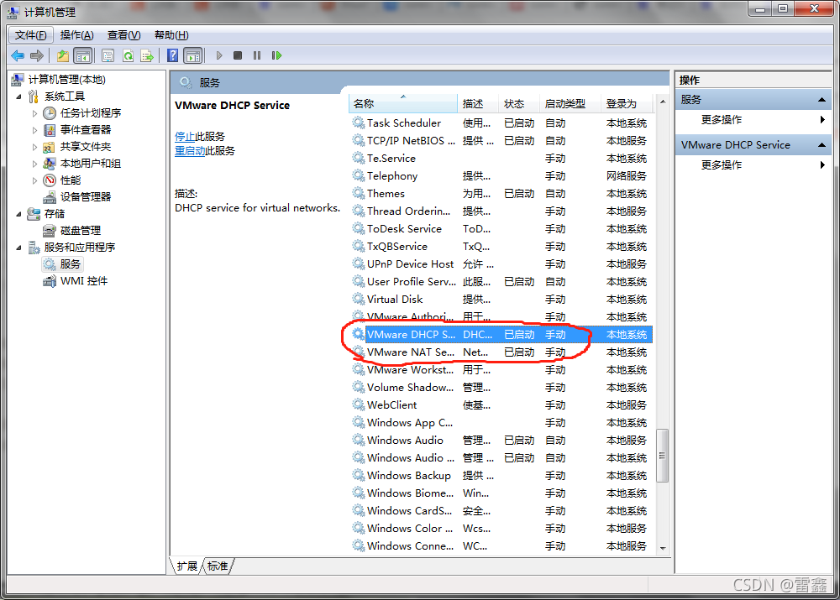Sort by the Name column header
840x600 pixels.
tap(403, 104)
